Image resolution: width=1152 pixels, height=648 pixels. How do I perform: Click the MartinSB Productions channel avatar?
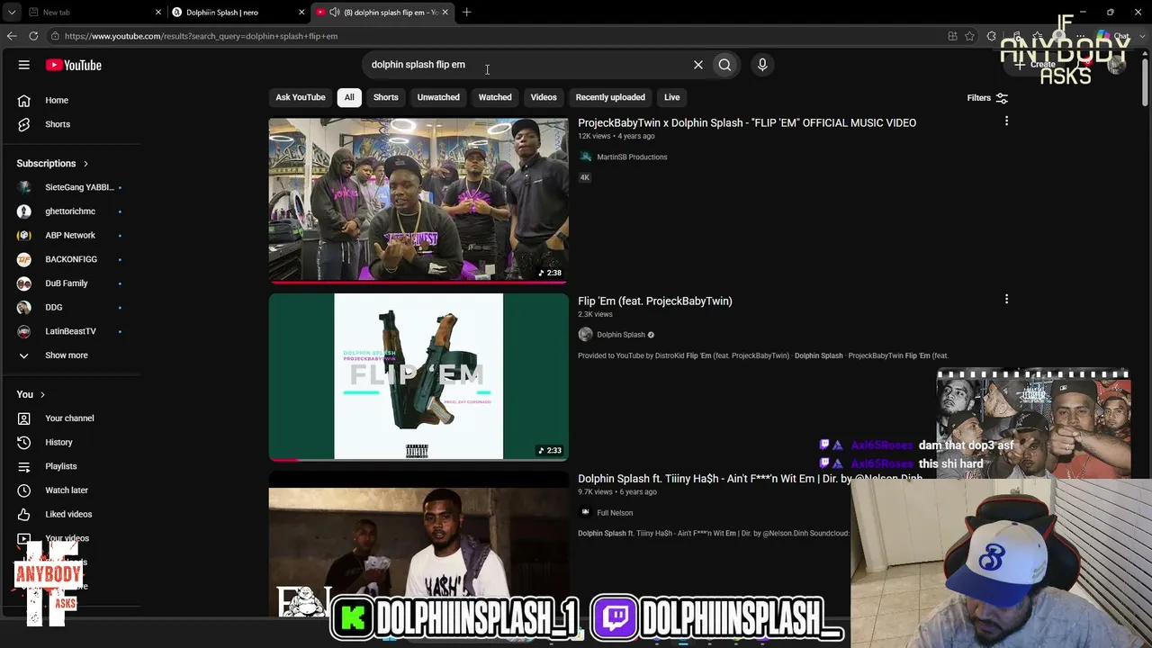(585, 157)
